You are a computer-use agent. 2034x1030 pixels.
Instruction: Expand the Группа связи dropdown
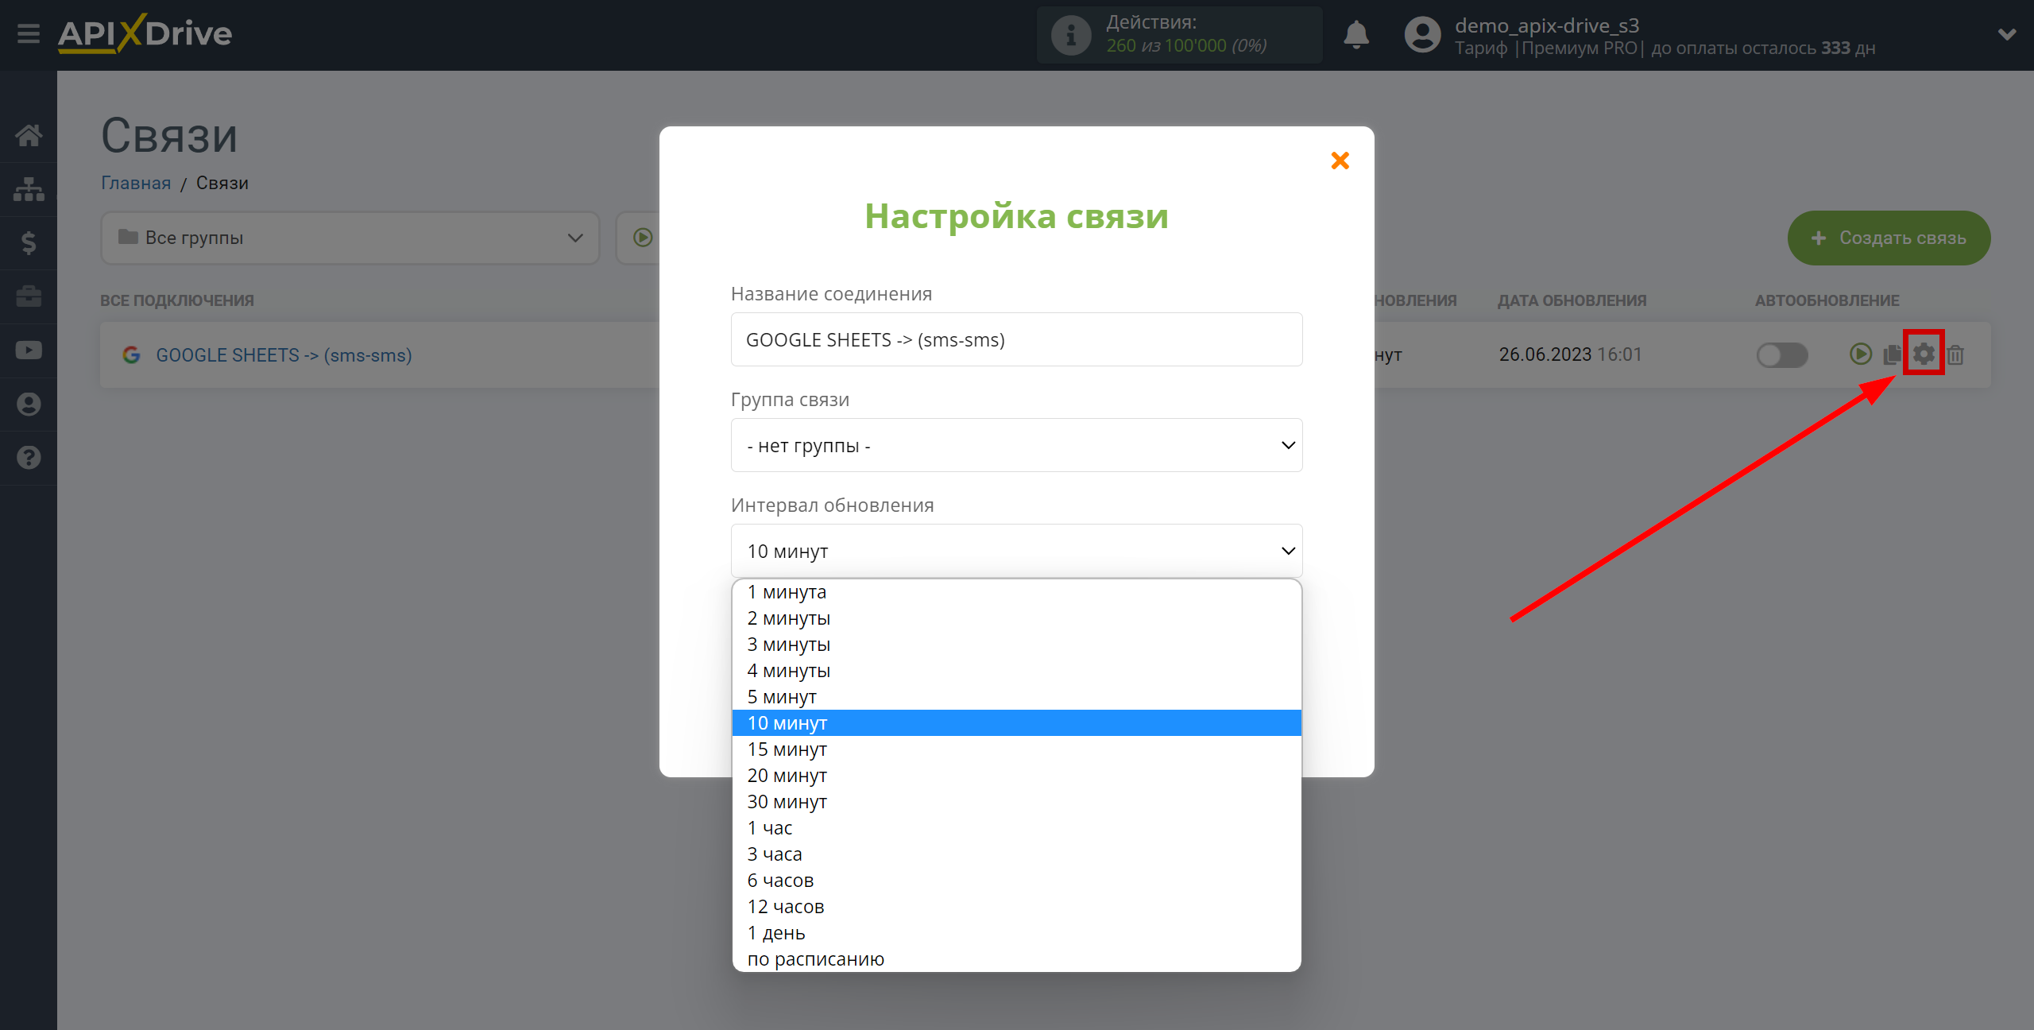[1016, 445]
